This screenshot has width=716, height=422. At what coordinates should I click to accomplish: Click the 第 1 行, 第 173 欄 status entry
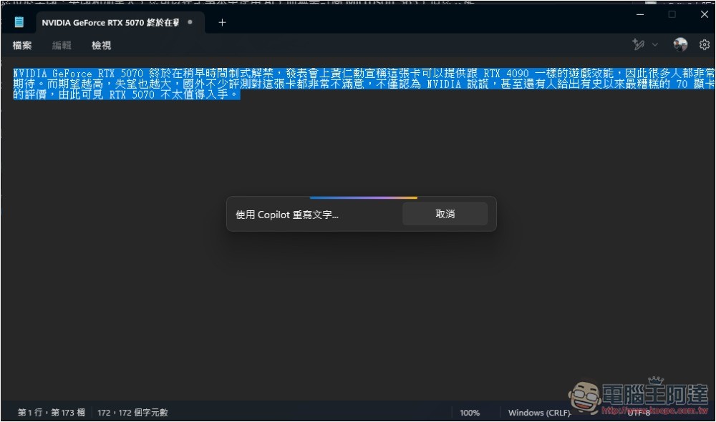pyautogui.click(x=51, y=413)
